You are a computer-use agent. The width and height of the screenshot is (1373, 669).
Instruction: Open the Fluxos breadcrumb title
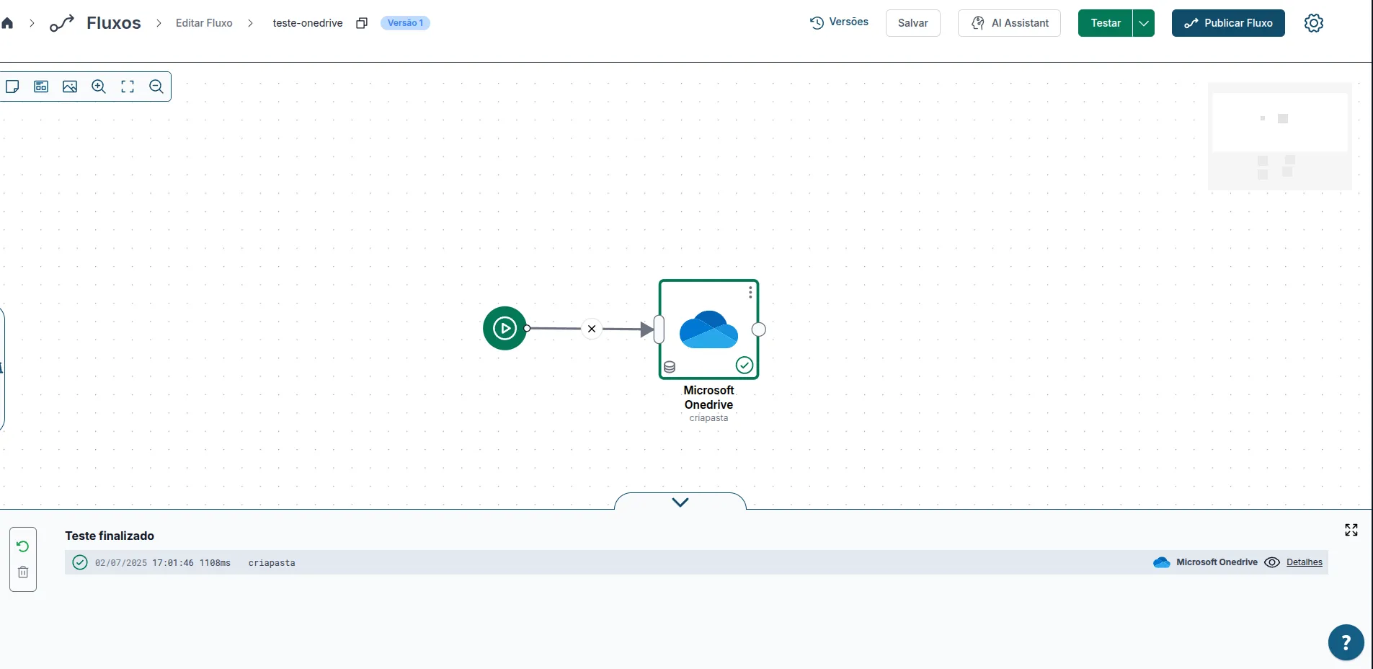(x=114, y=23)
